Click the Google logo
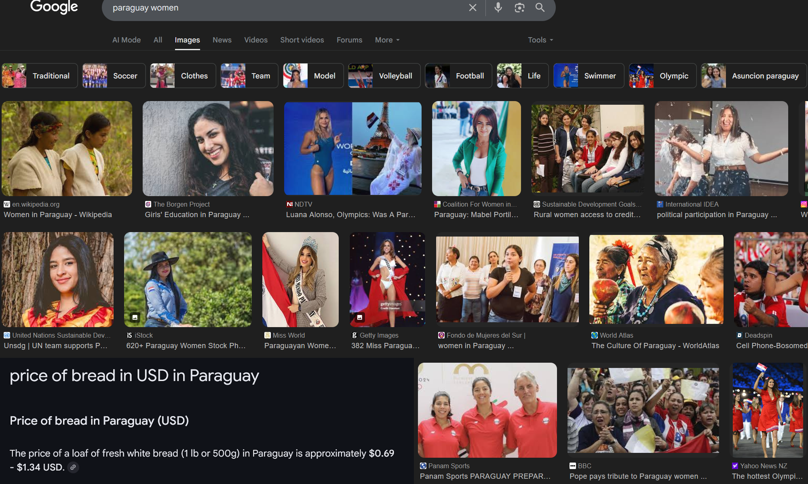 54,7
